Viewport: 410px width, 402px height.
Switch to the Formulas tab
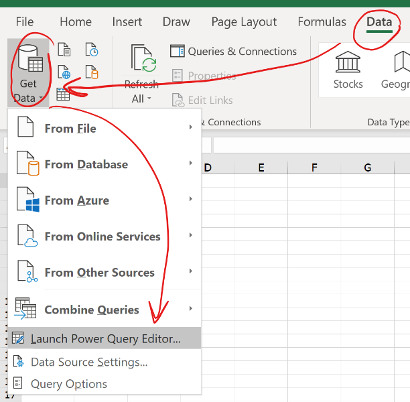coord(322,22)
